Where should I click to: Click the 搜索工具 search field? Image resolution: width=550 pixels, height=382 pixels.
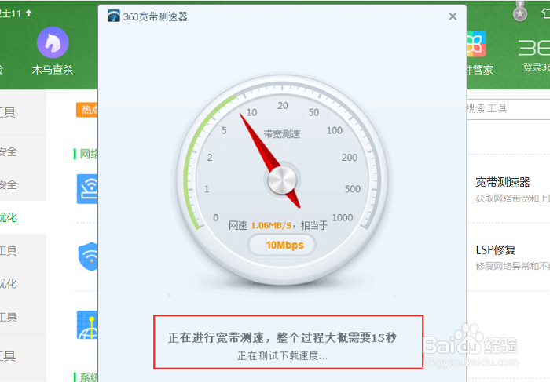pyautogui.click(x=508, y=109)
